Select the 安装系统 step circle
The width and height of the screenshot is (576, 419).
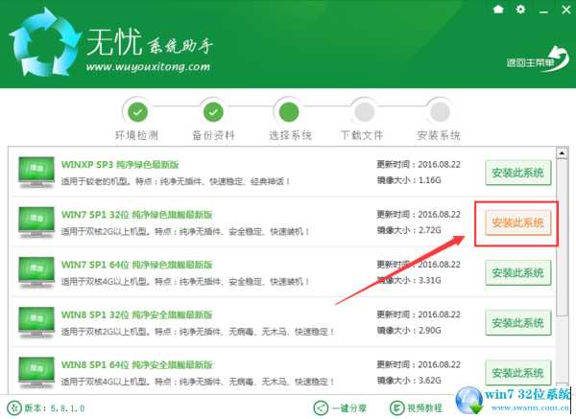click(440, 112)
